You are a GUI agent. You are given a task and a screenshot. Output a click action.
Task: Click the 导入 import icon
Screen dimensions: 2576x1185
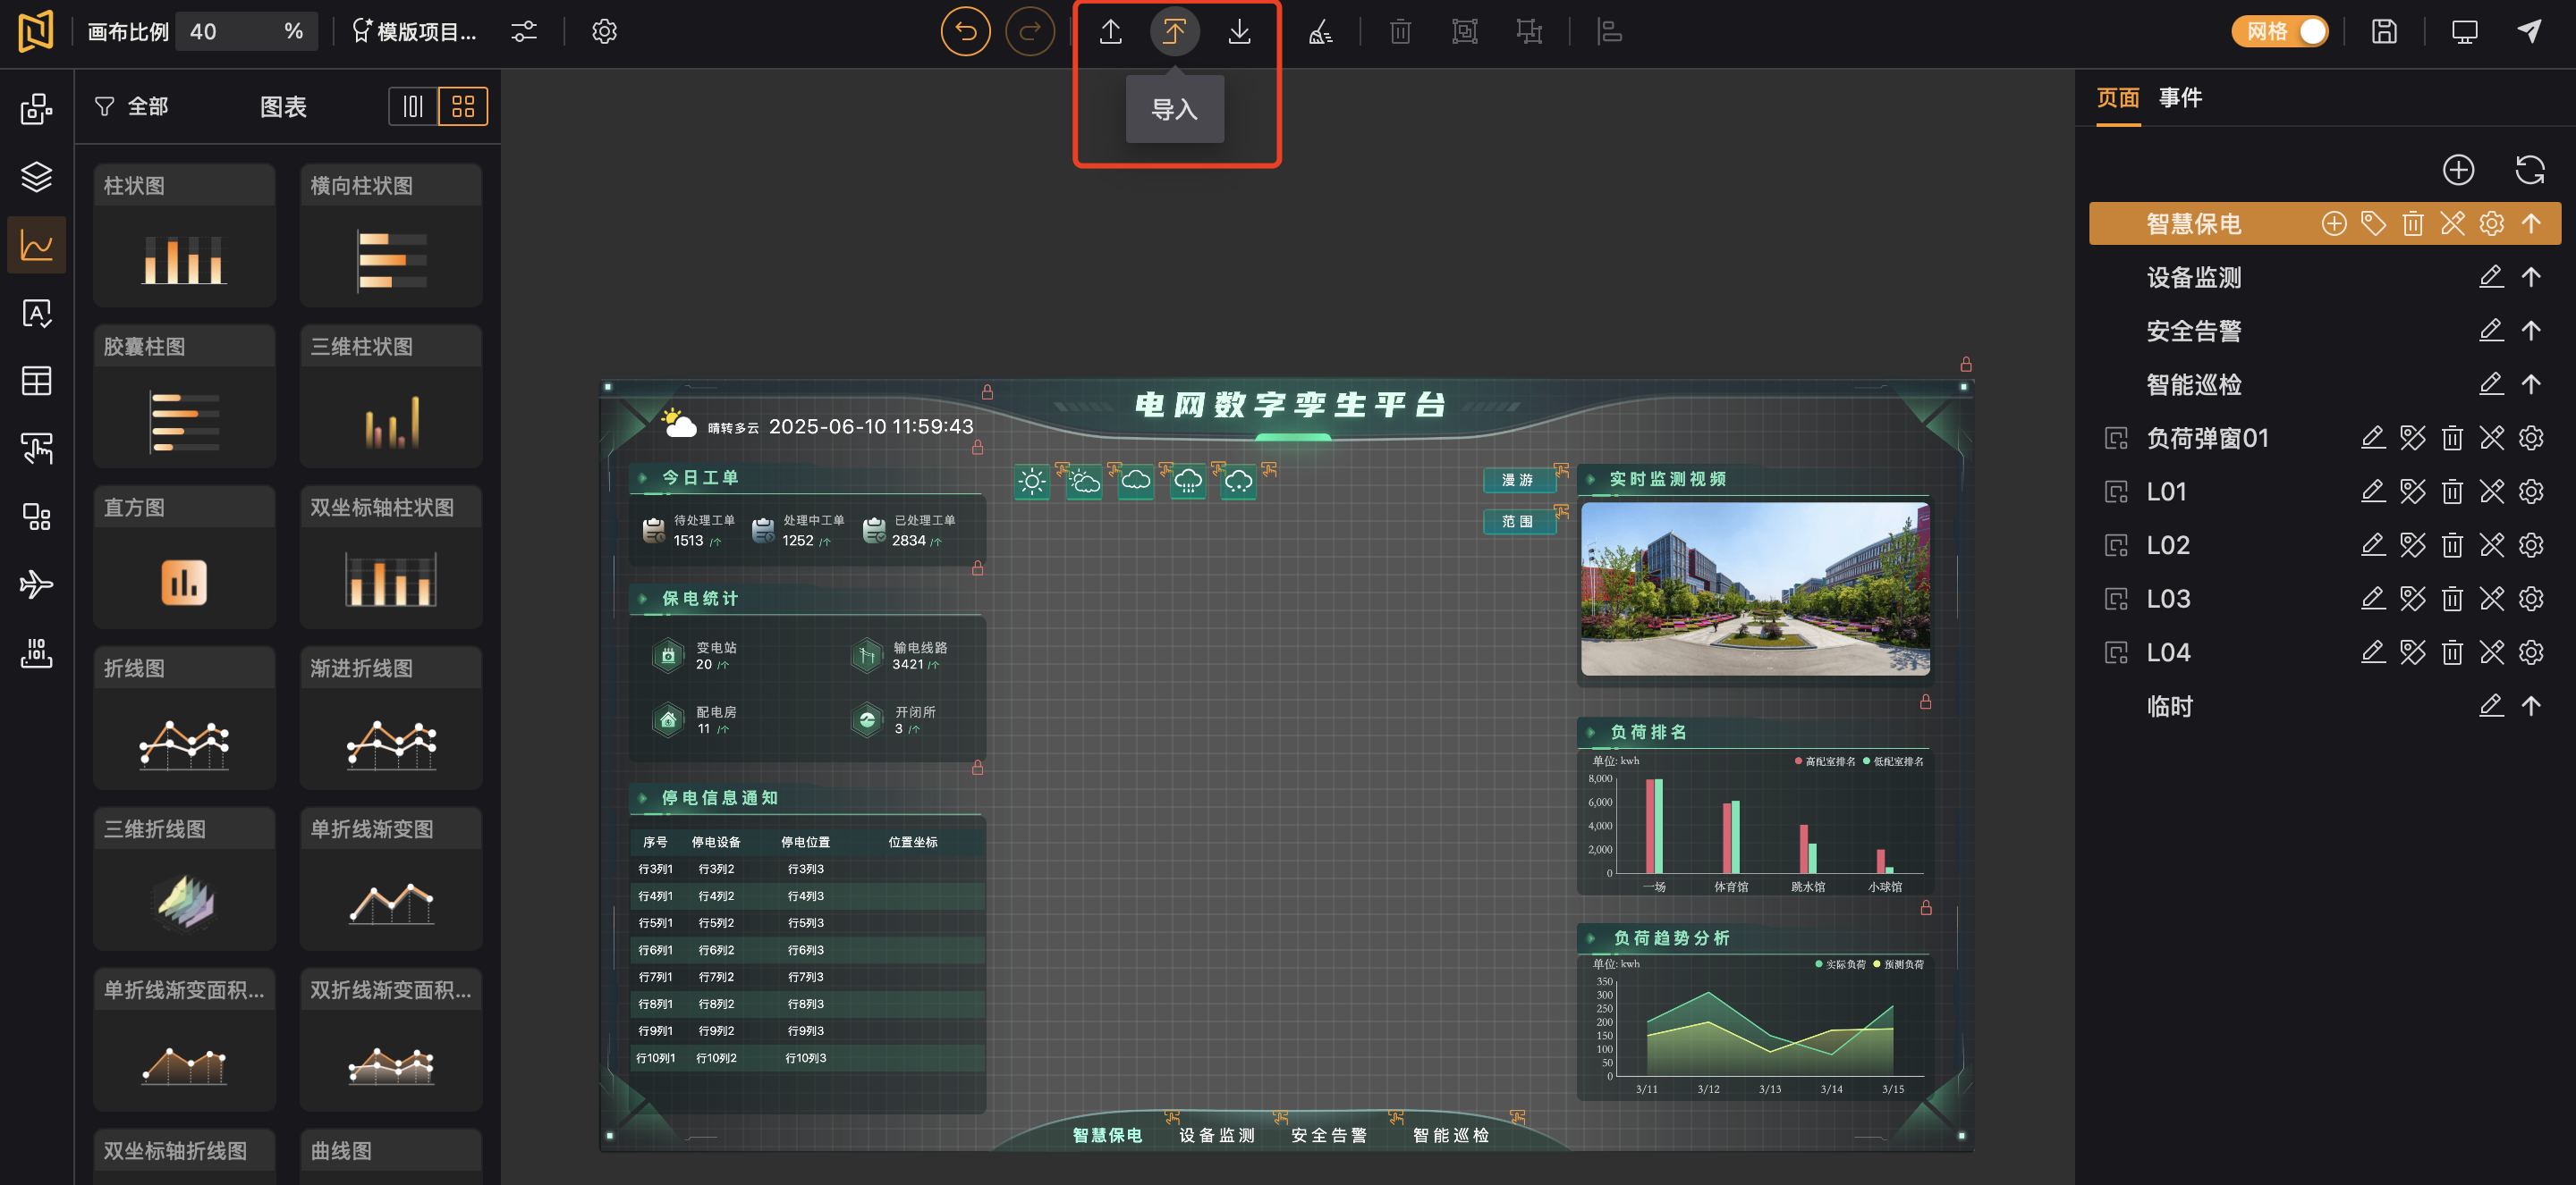1174,32
